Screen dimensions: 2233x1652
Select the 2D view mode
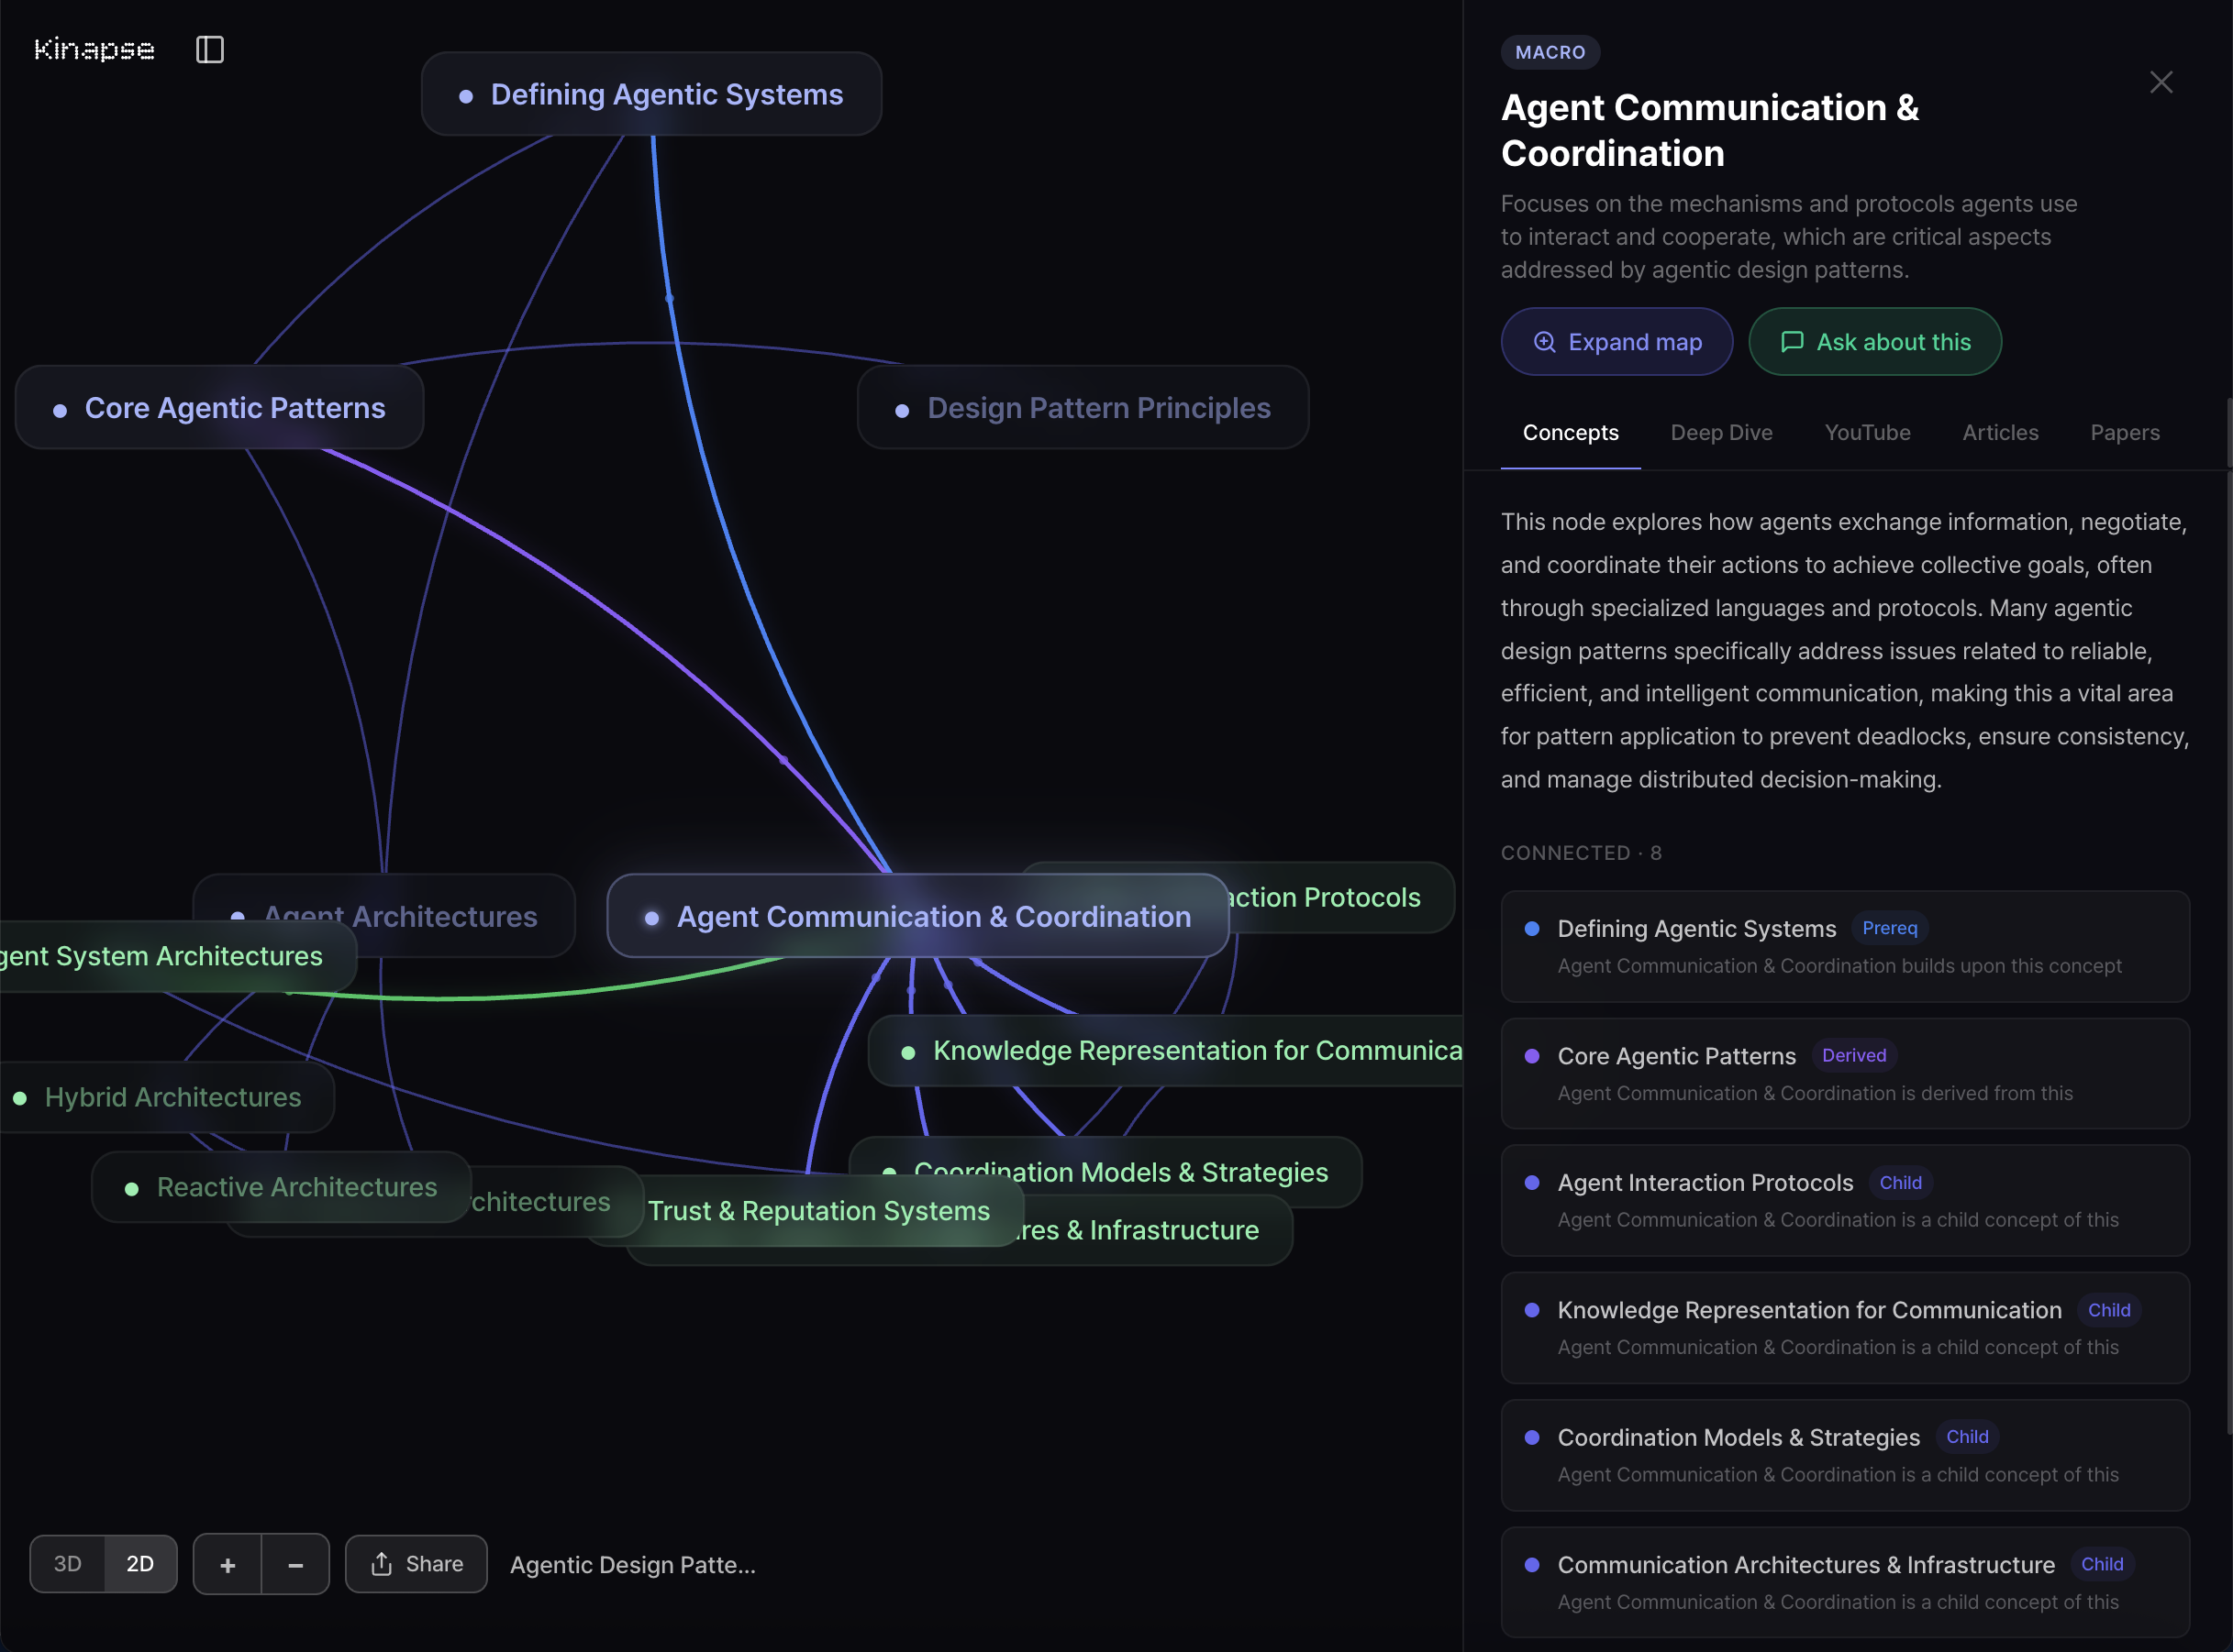click(x=140, y=1563)
